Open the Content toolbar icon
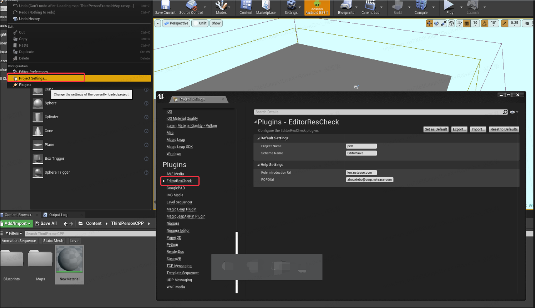Image resolution: width=535 pixels, height=308 pixels. [246, 5]
